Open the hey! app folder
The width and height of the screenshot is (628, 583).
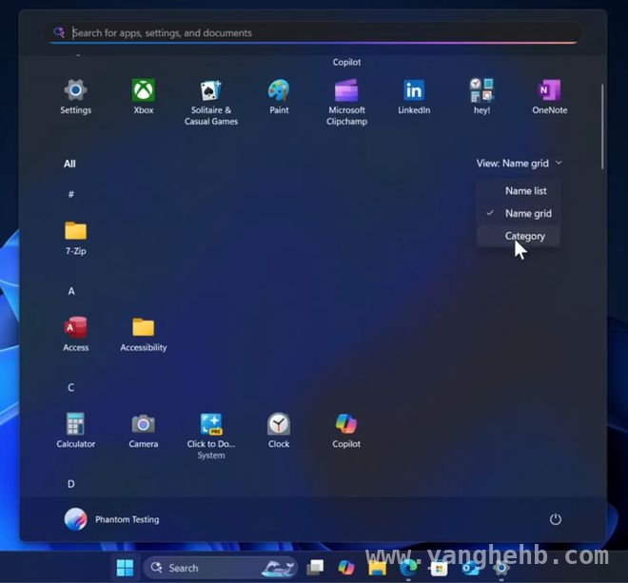[x=481, y=96]
